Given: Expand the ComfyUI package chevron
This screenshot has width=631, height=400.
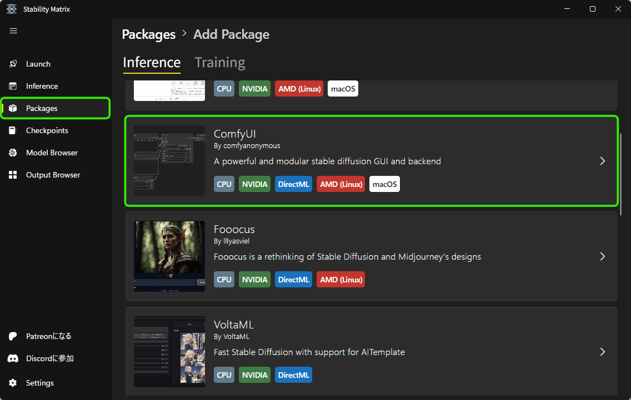Looking at the screenshot, I should coord(603,161).
